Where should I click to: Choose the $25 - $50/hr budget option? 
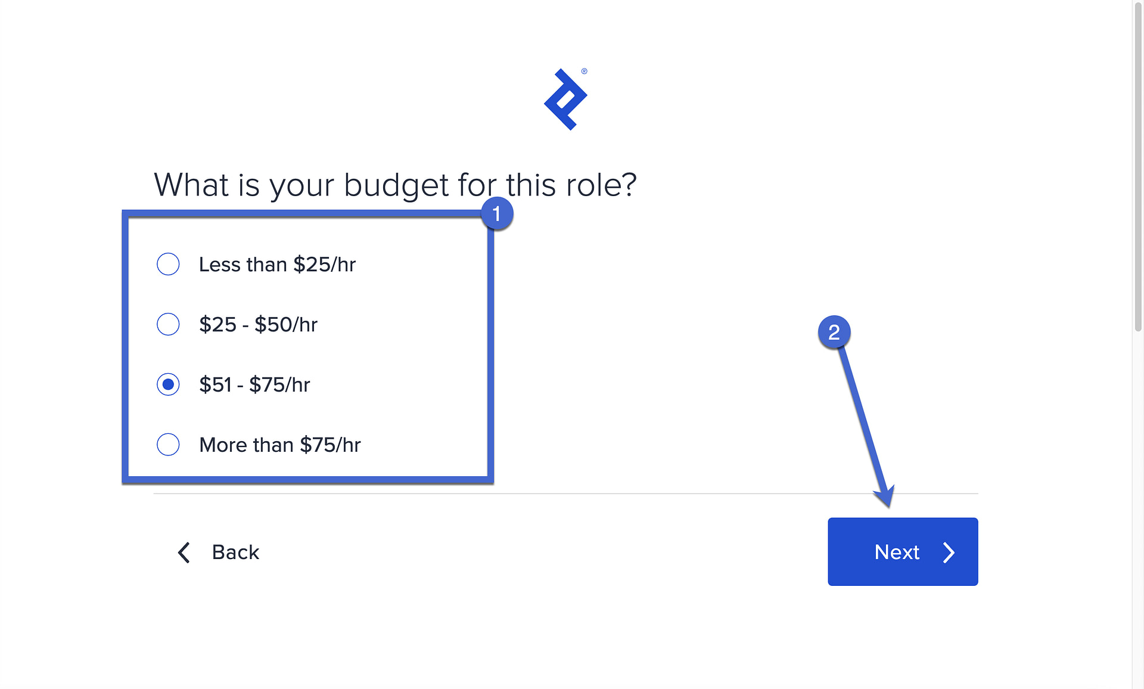pyautogui.click(x=169, y=324)
